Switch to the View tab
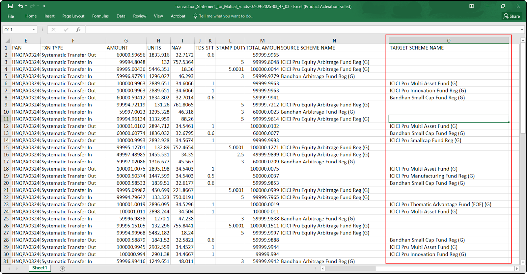The image size is (527, 274). (158, 16)
